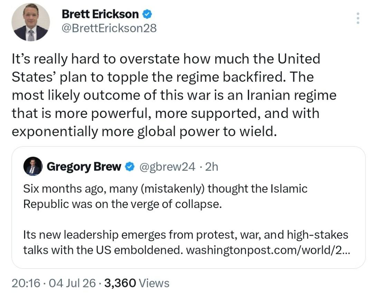Click the 2h timestamp on quoted post
The width and height of the screenshot is (373, 296).
click(211, 167)
